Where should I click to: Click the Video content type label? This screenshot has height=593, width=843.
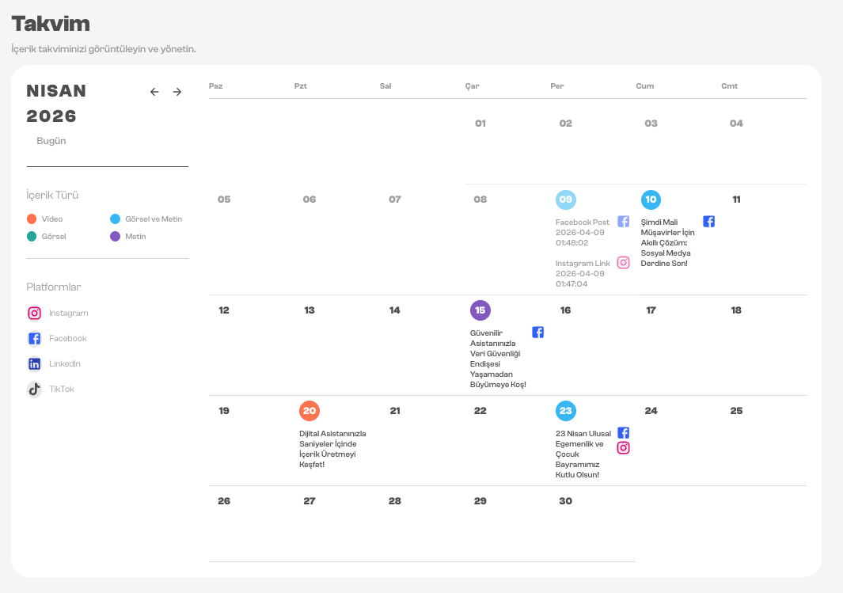coord(52,219)
